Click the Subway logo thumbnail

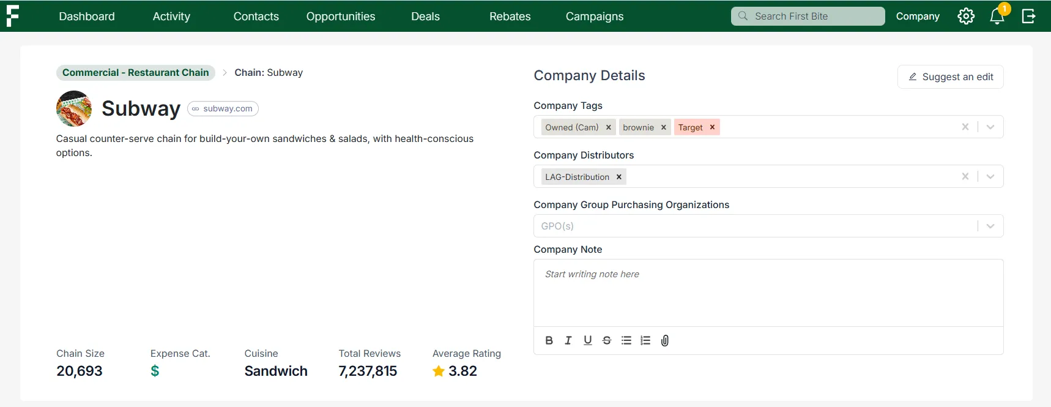pos(74,108)
